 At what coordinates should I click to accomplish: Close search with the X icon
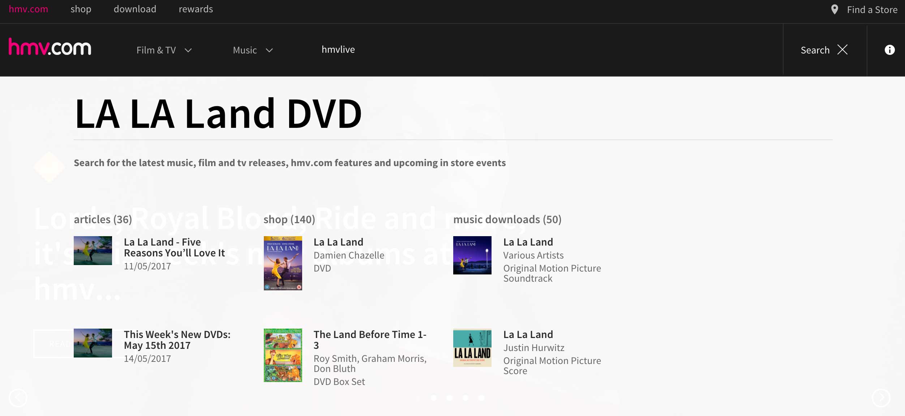click(842, 50)
